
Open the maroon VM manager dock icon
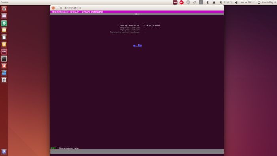[x=4, y=51]
